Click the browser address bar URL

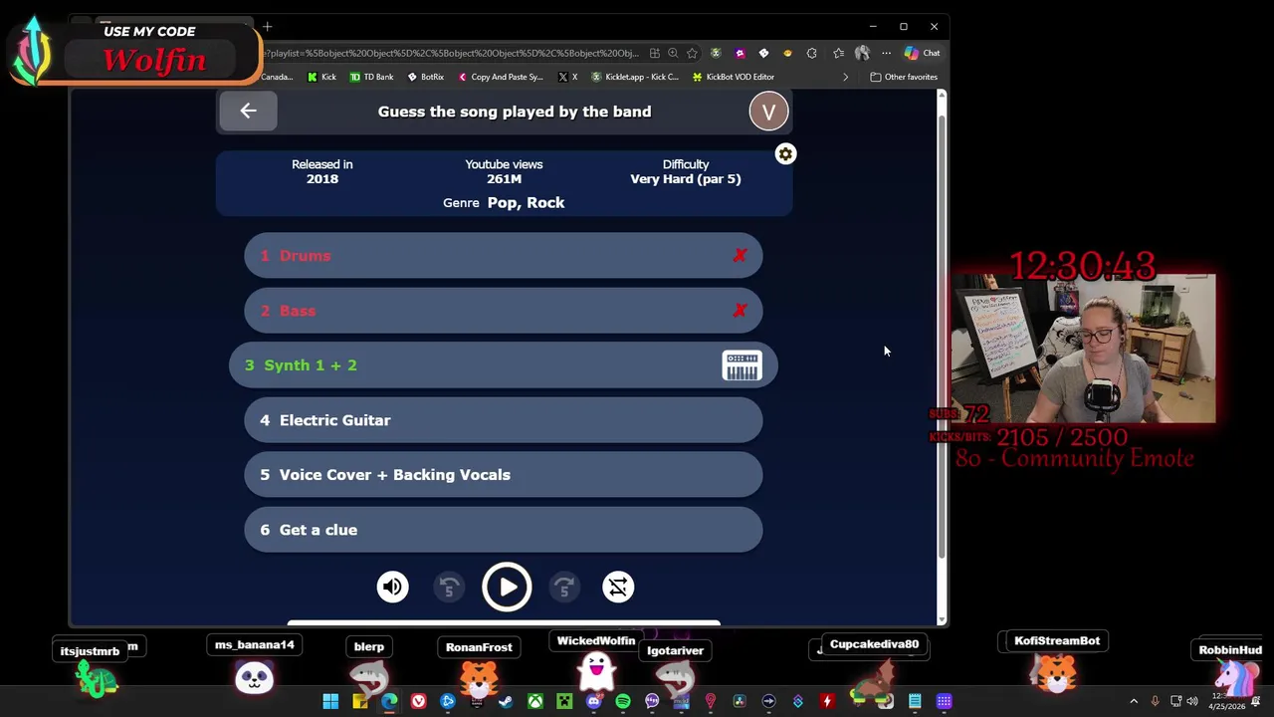[453, 53]
